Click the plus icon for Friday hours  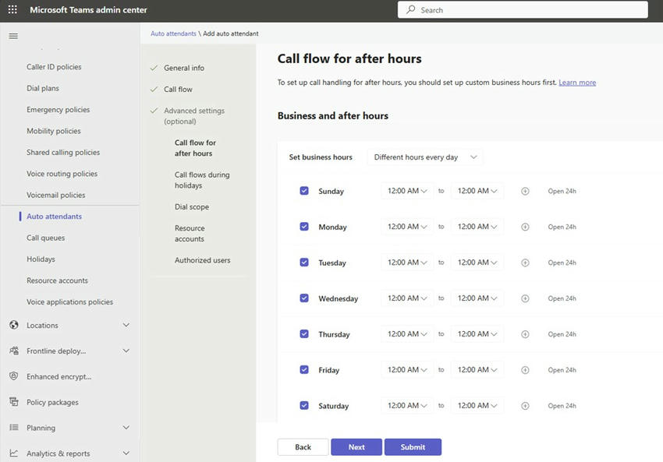[x=525, y=370]
